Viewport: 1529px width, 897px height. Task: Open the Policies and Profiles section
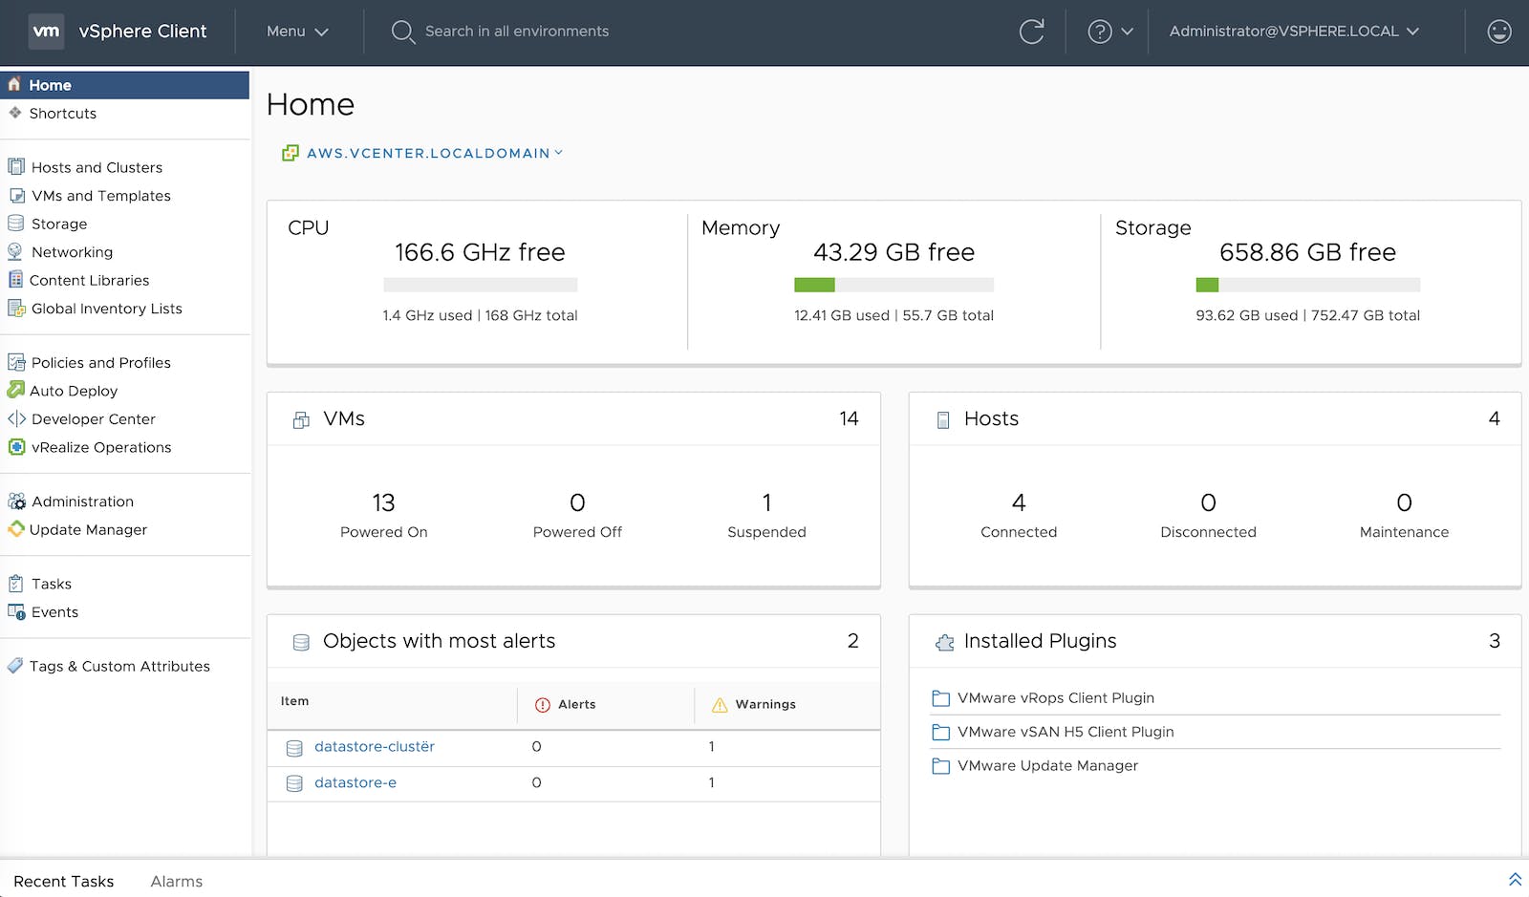click(x=100, y=362)
